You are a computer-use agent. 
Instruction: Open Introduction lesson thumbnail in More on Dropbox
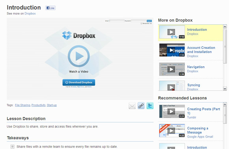(172, 32)
